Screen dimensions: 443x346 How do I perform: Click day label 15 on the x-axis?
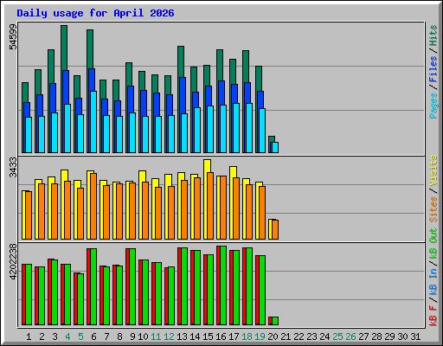[208, 336]
